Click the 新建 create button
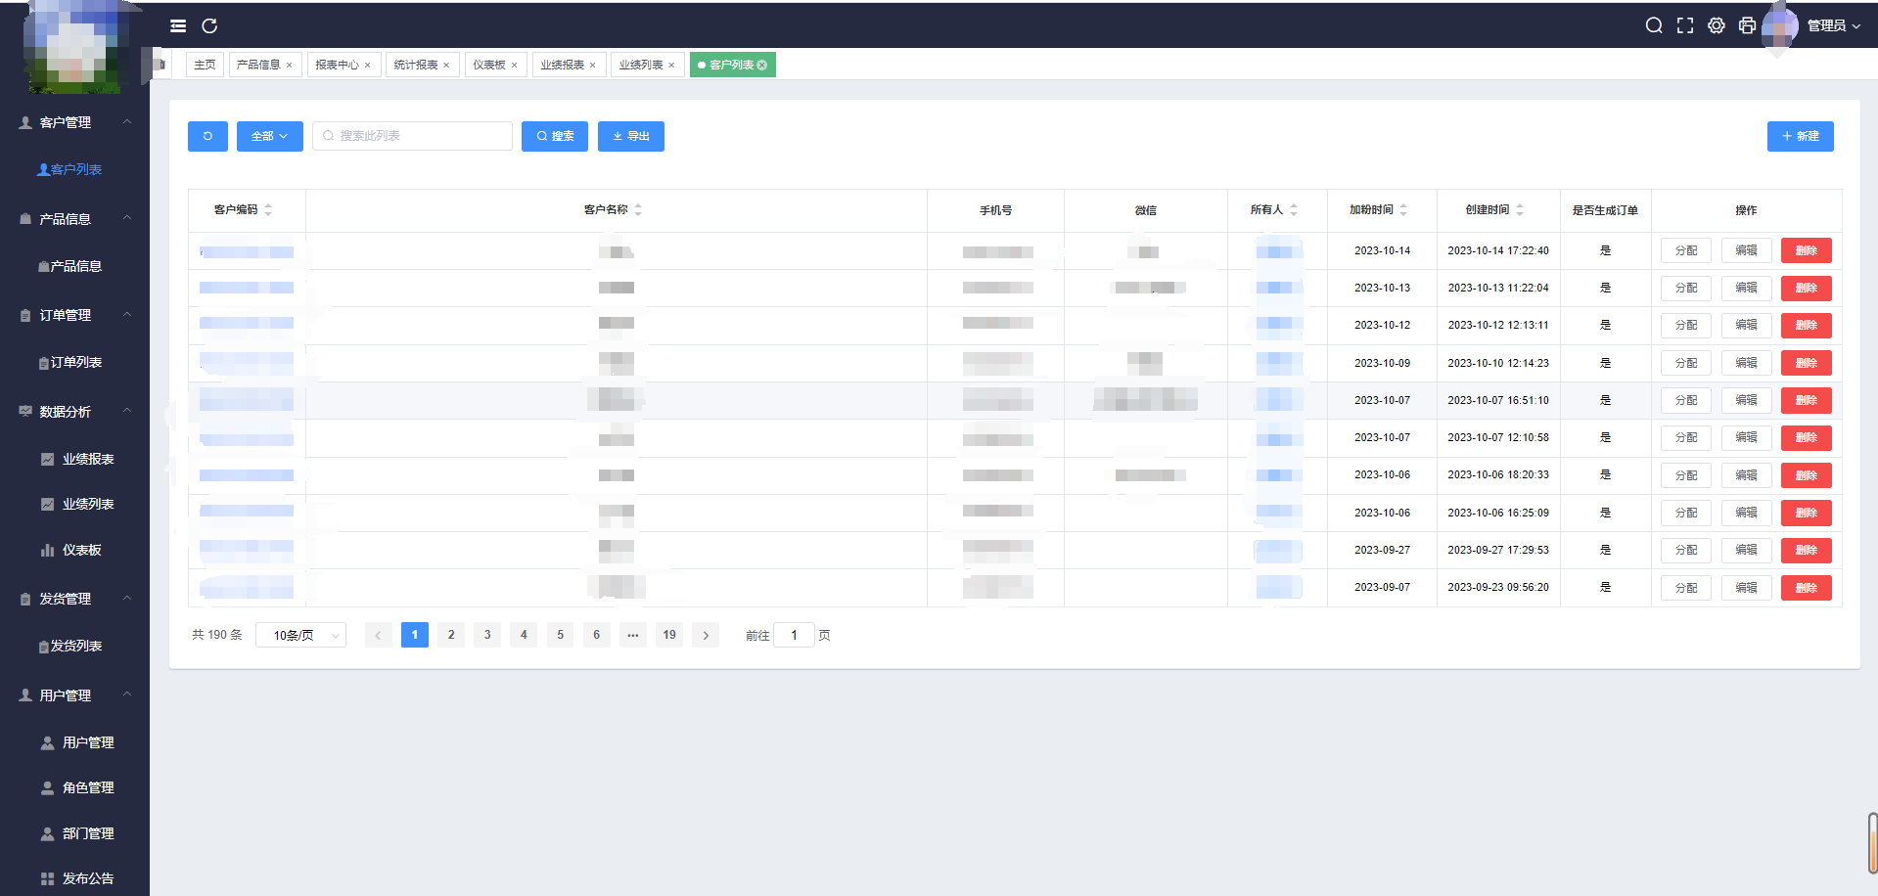Image resolution: width=1878 pixels, height=896 pixels. 1801,136
